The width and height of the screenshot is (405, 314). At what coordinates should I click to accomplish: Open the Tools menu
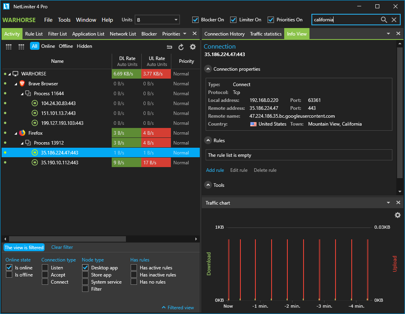tap(64, 20)
